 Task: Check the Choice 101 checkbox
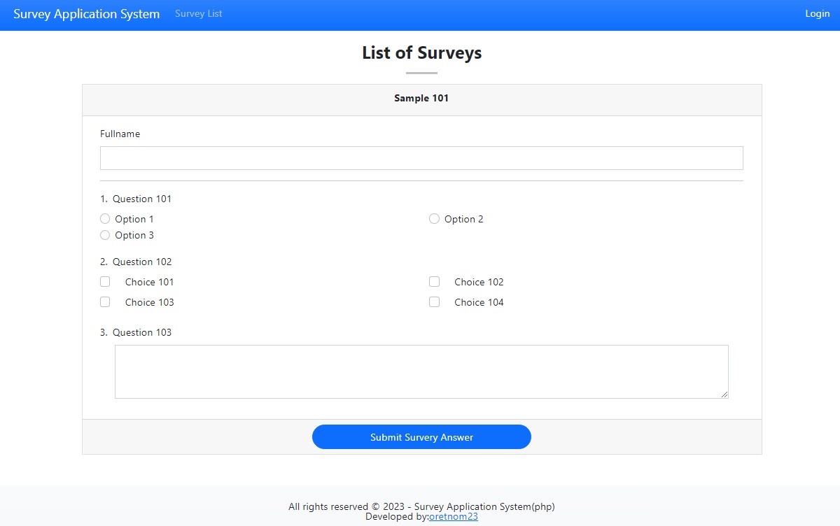tap(105, 282)
